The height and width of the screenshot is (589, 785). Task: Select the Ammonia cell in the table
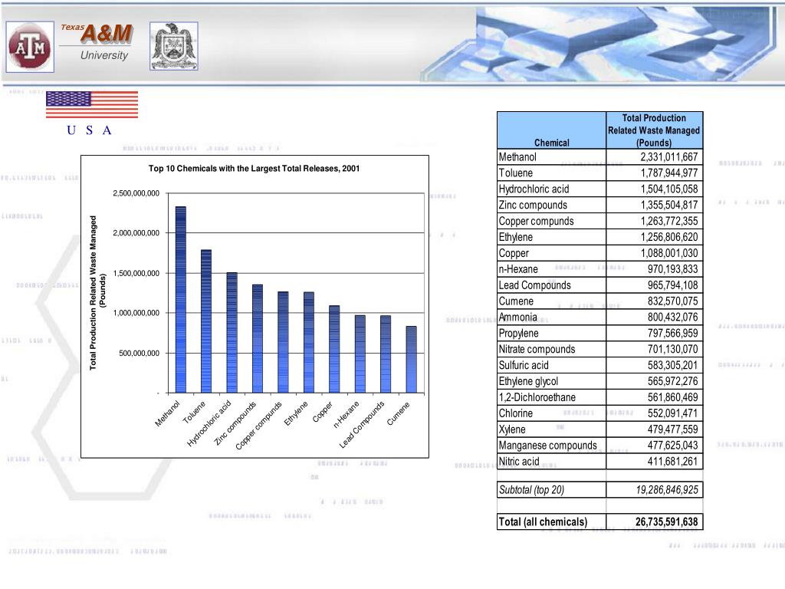click(x=552, y=318)
